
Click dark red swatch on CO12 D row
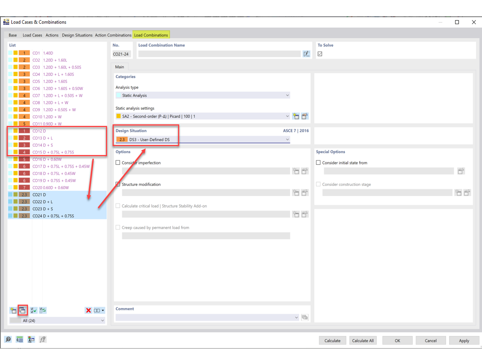24,131
